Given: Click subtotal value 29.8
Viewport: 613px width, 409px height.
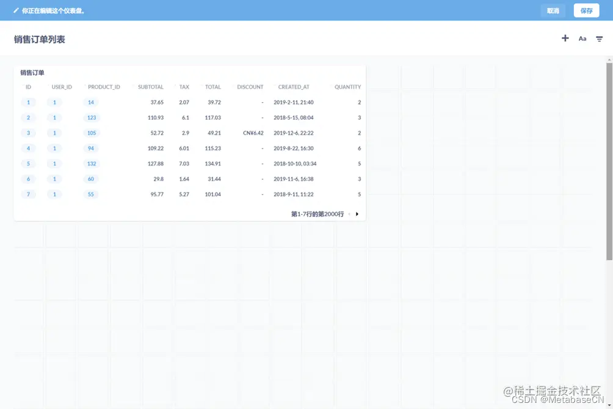Looking at the screenshot, I should pyautogui.click(x=158, y=179).
